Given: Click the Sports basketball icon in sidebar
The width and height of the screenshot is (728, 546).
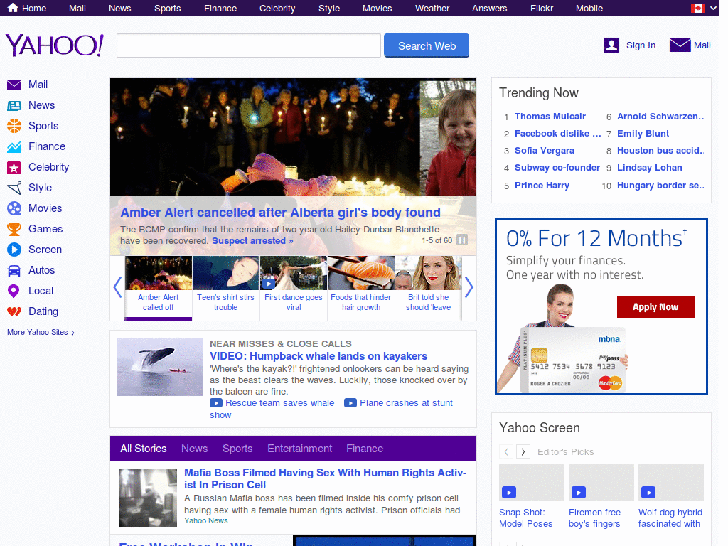Looking at the screenshot, I should pyautogui.click(x=14, y=126).
